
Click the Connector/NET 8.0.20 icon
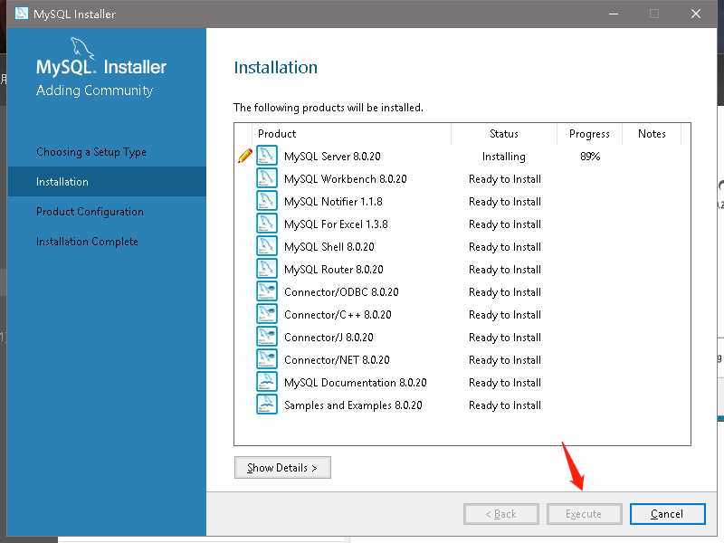(267, 359)
